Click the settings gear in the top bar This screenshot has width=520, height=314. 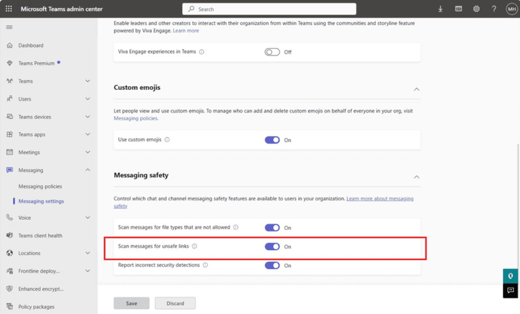[476, 9]
